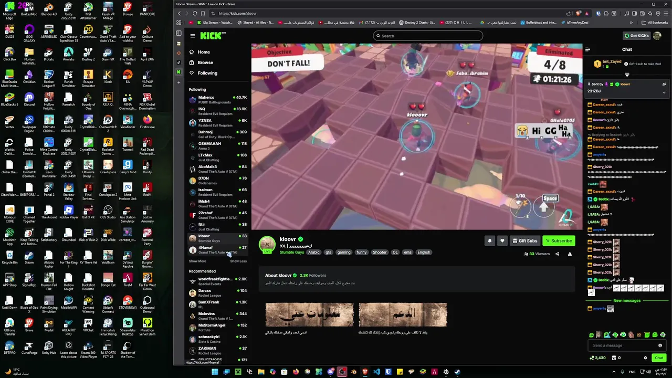Open the Blender 4.3 desktop shortcut
Image resolution: width=672 pixels, height=378 pixels.
pos(49,9)
